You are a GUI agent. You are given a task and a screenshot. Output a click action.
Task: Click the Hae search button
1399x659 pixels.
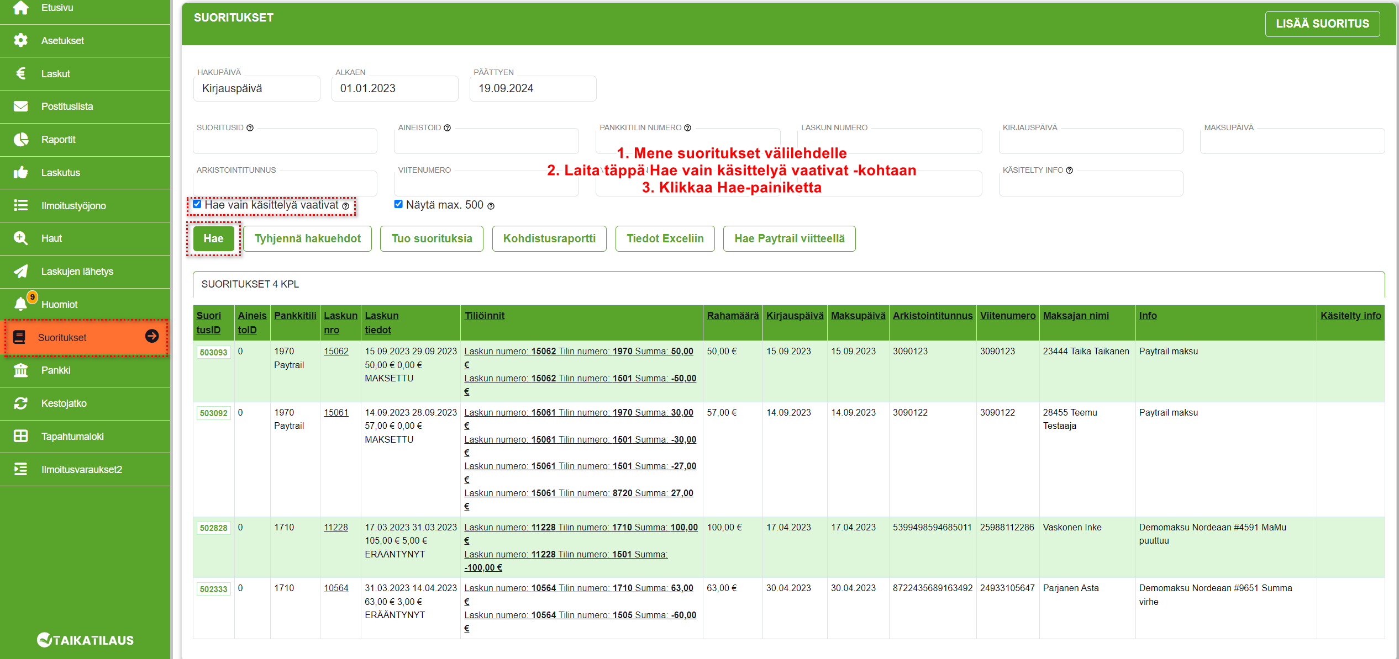click(213, 238)
